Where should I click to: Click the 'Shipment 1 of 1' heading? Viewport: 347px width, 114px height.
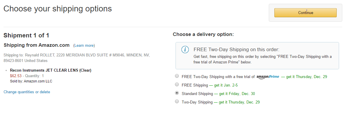click(x=26, y=35)
